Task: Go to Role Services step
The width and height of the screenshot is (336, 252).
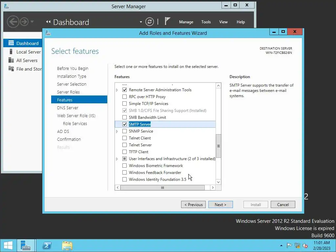Action: (75, 123)
